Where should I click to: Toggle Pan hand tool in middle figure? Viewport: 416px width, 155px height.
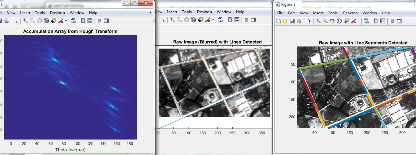tap(186, 20)
